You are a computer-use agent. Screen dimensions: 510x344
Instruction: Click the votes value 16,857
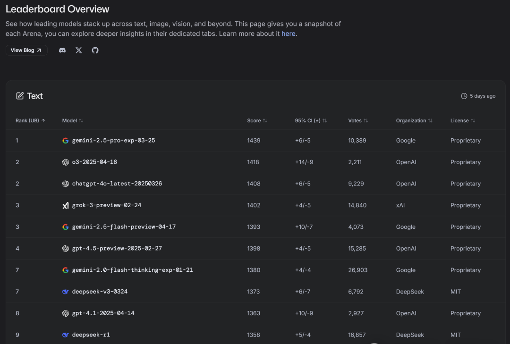tap(357, 335)
